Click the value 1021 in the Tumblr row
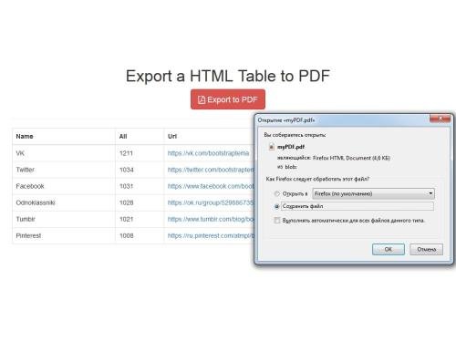This screenshot has height=342, width=456. (126, 219)
